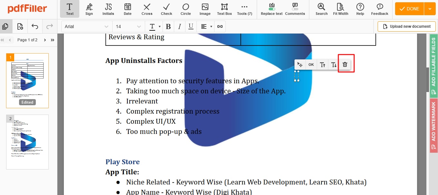Select the Text Box tool
438x195 pixels.
click(224, 9)
